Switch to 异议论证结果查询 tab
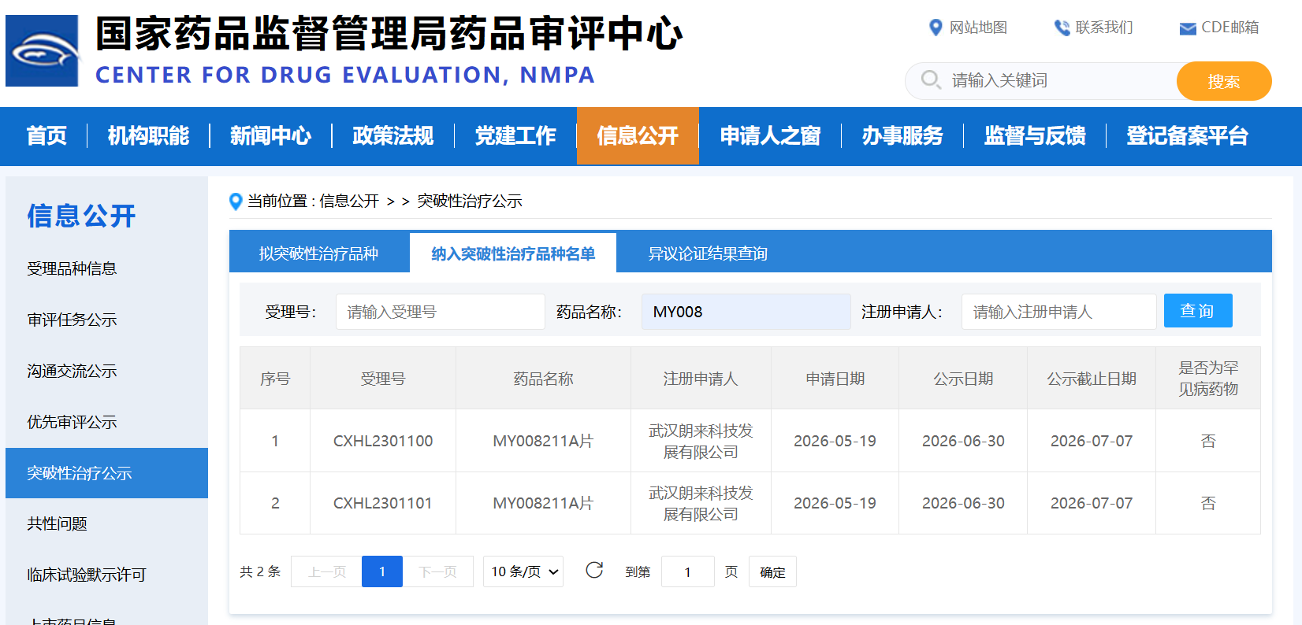The height and width of the screenshot is (625, 1302). click(708, 253)
